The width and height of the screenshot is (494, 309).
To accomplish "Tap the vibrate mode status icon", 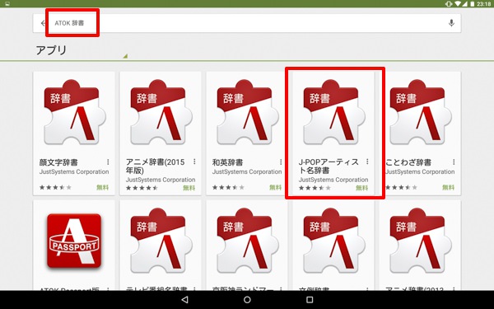I will pyautogui.click(x=449, y=4).
